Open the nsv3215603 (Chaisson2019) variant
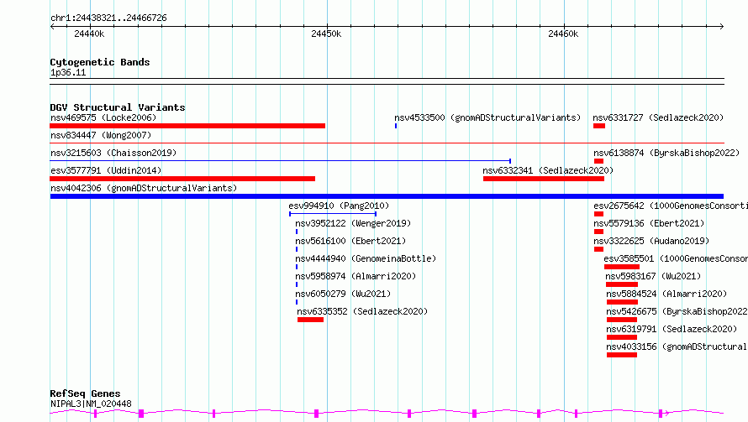Viewport: 748px width, 422px height. (113, 153)
